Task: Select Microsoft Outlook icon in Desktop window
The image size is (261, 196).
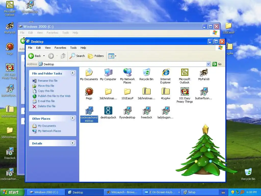Action: pyautogui.click(x=185, y=76)
